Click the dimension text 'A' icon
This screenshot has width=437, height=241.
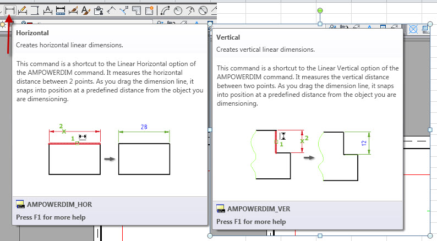point(48,10)
